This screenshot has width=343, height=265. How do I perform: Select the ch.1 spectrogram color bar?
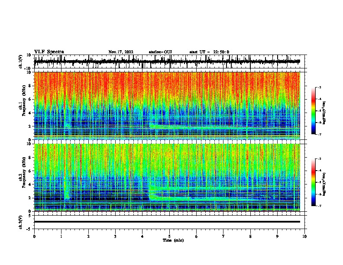(x=313, y=111)
